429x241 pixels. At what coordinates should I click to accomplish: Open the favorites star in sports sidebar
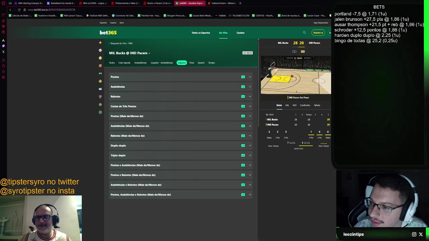[100, 43]
